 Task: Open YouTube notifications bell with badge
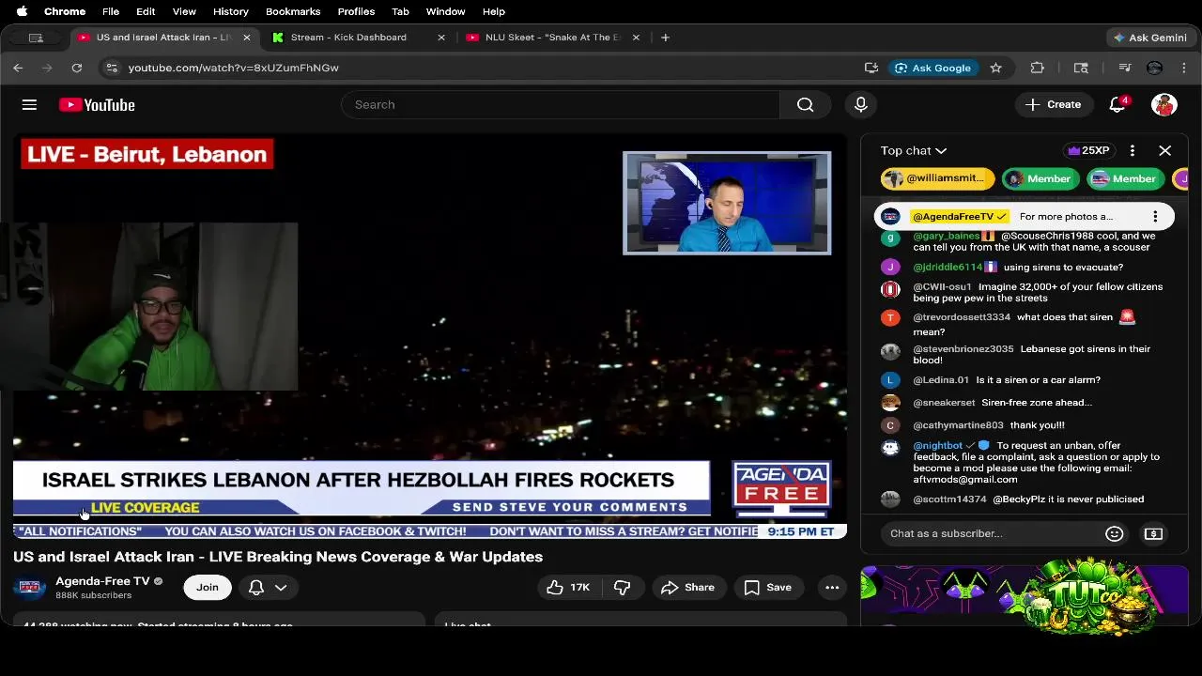1117,104
